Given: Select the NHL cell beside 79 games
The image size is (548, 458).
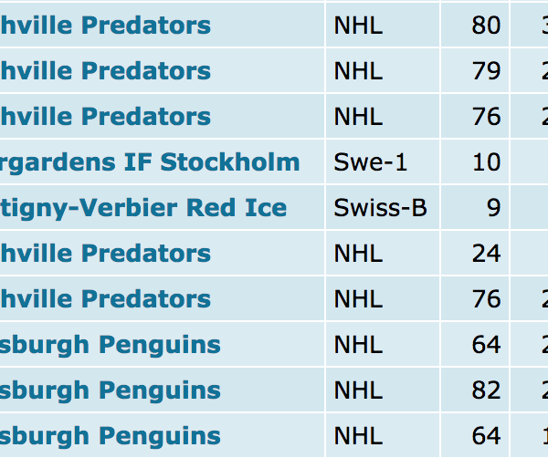Looking at the screenshot, I should coord(358,71).
